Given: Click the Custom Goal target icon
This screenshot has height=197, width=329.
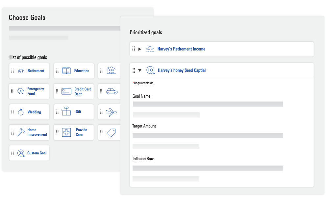Looking at the screenshot, I should pos(21,153).
